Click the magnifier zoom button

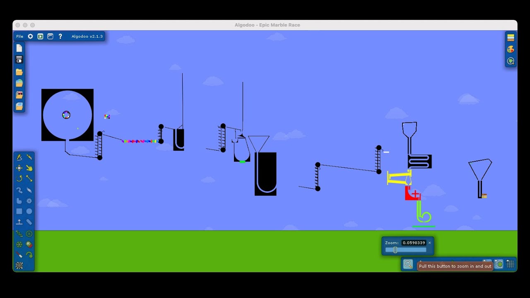(x=408, y=264)
